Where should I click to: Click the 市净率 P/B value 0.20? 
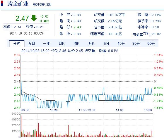155,27
